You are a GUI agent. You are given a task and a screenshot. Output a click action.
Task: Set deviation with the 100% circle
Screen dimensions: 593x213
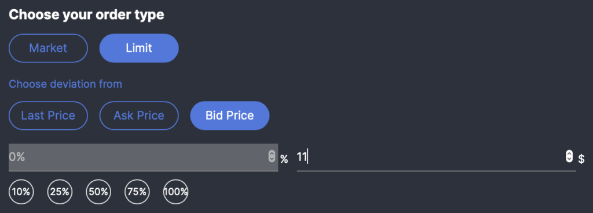pyautogui.click(x=175, y=192)
